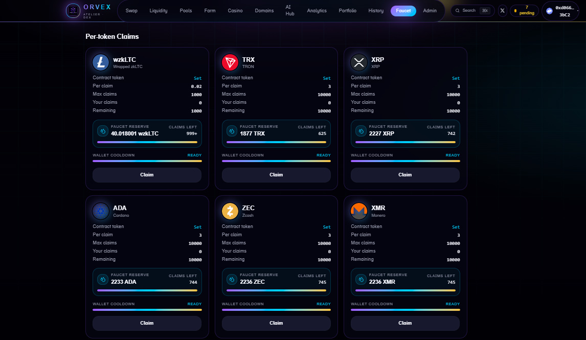The image size is (586, 340).
Task: Click the XRP token icon
Action: 359,62
